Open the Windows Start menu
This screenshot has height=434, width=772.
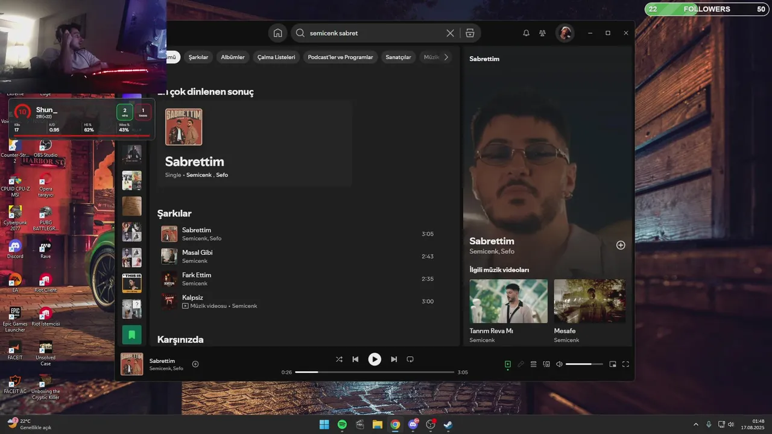[324, 424]
